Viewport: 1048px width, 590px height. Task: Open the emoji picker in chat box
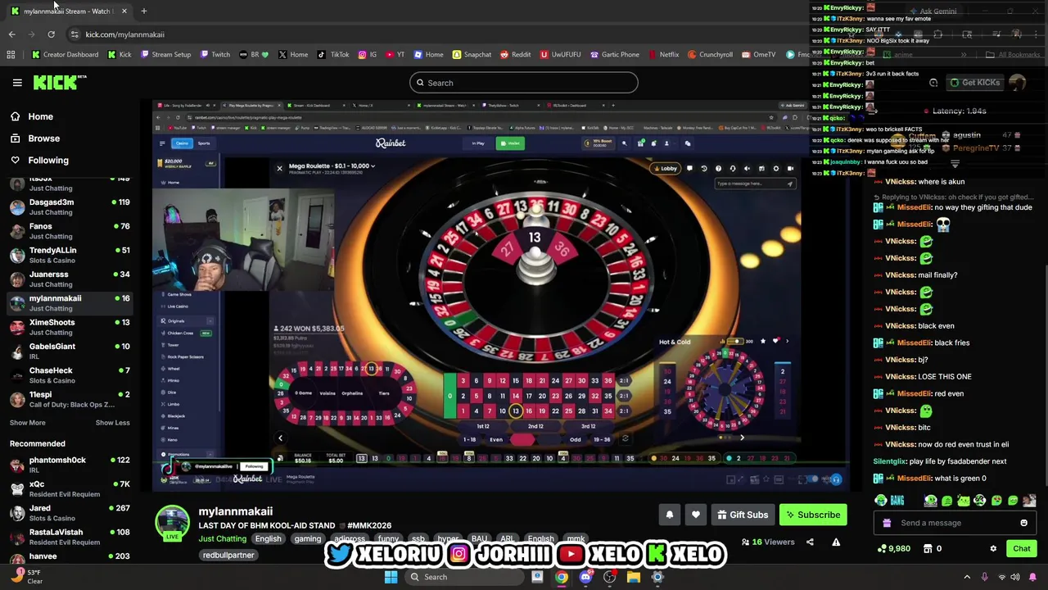(1023, 523)
